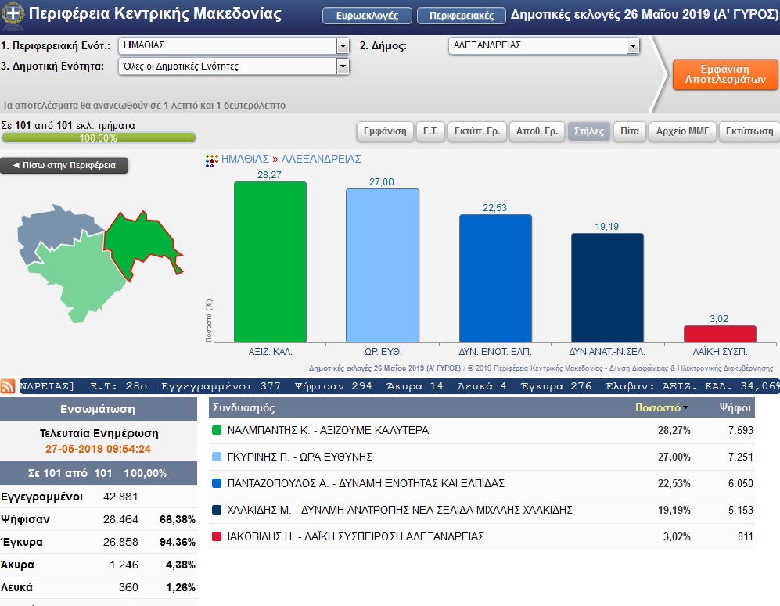Click the Άκυρα percentage 4,38%
The height and width of the screenshot is (606, 780).
coord(180,565)
